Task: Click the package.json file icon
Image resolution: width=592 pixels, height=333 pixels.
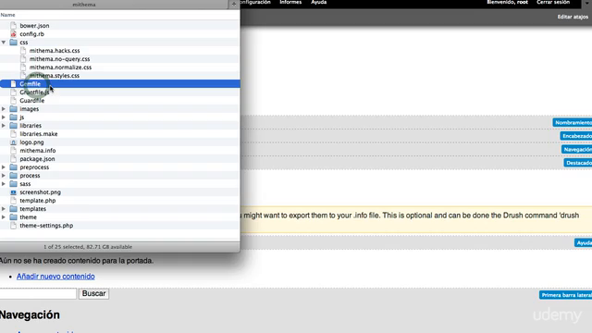Action: [13, 159]
